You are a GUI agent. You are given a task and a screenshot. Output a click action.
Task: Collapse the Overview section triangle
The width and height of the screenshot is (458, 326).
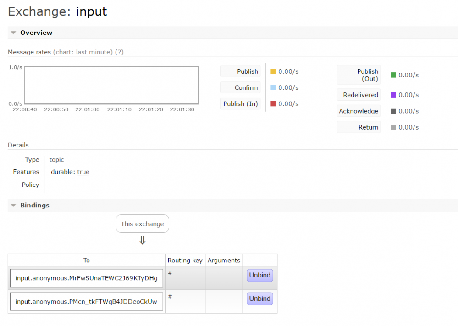pyautogui.click(x=13, y=33)
